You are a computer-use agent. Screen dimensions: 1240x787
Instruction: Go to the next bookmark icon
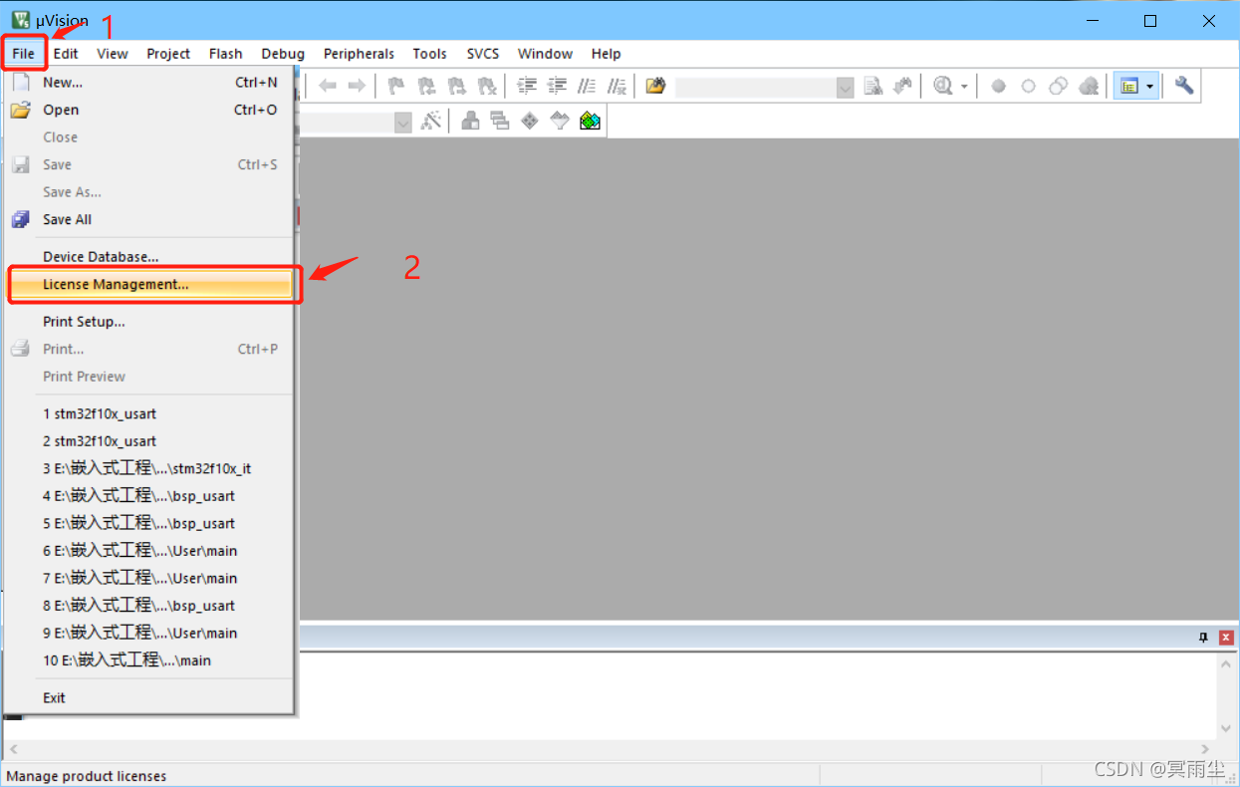click(x=456, y=87)
